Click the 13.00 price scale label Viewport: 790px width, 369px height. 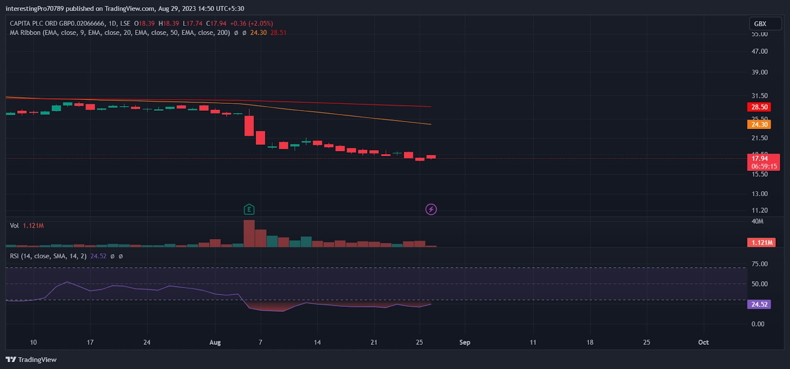pos(759,194)
